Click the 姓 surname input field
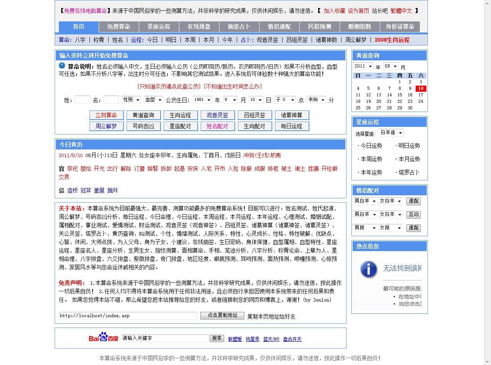 tap(82, 100)
